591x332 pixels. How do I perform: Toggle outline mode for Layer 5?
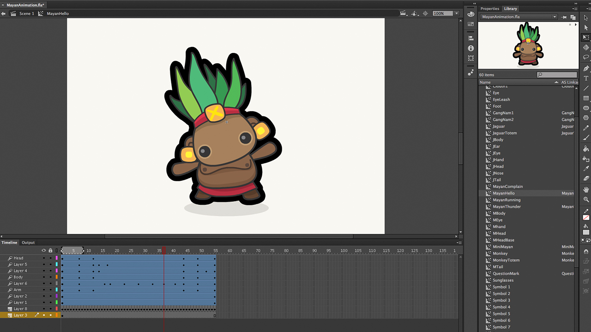coord(57,265)
